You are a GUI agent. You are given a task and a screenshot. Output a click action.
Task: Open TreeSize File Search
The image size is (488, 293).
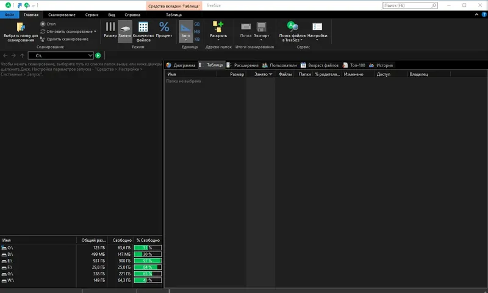pyautogui.click(x=292, y=32)
